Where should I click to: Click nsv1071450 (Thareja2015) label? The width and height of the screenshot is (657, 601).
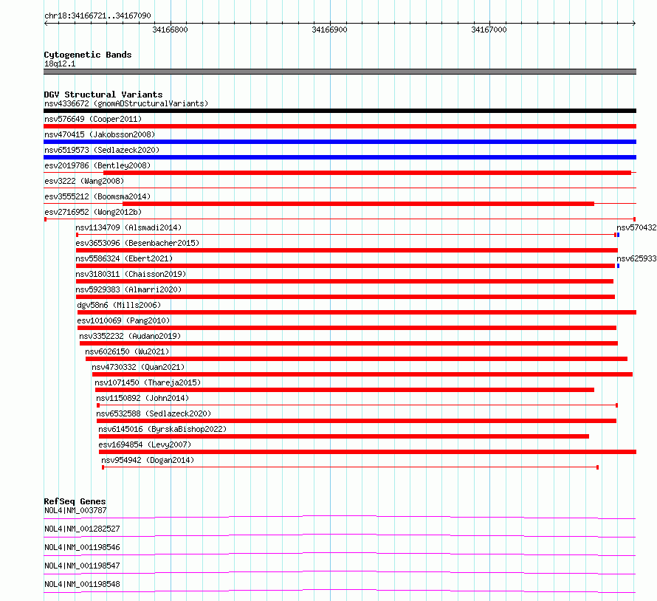pyautogui.click(x=148, y=382)
